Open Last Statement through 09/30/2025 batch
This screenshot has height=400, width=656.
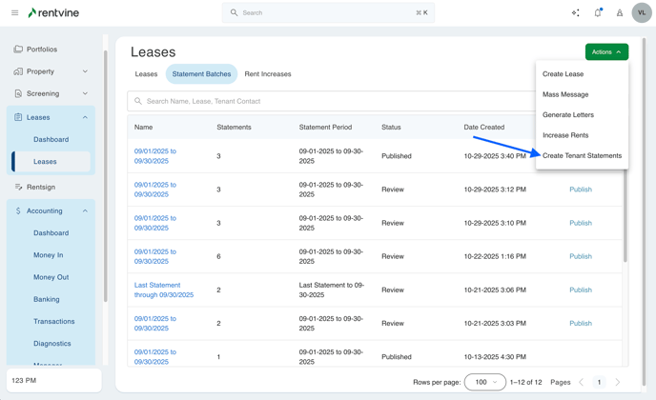click(164, 290)
